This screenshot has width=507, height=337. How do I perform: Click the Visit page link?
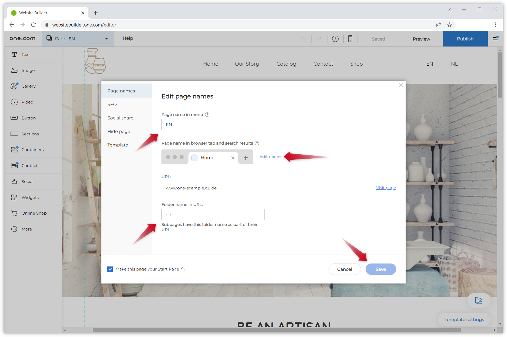click(x=386, y=188)
